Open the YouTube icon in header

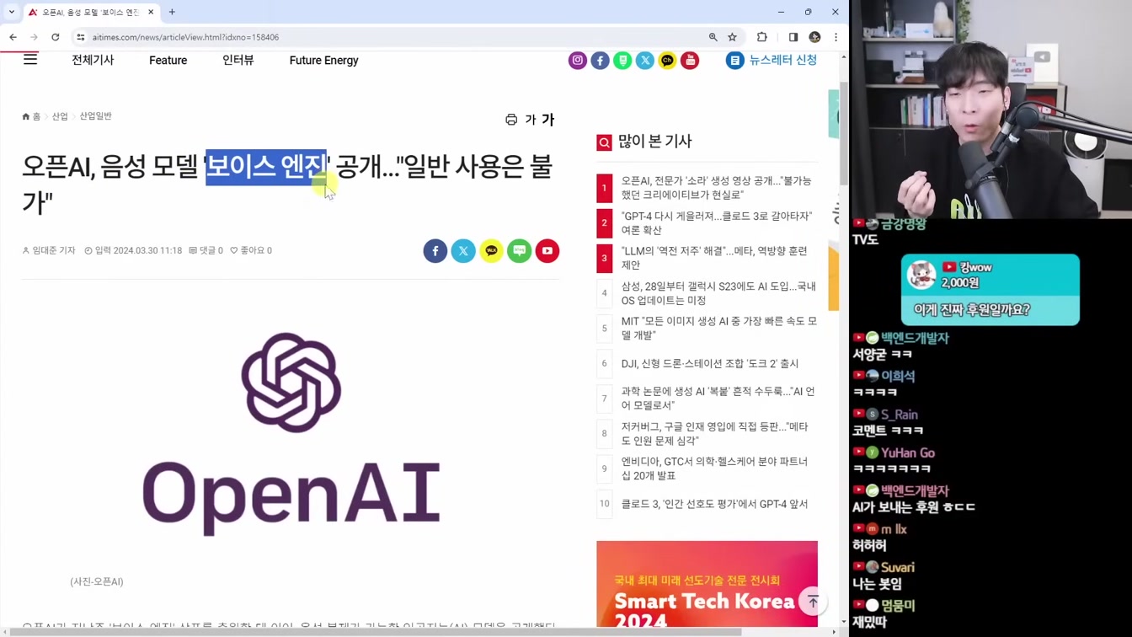click(690, 61)
